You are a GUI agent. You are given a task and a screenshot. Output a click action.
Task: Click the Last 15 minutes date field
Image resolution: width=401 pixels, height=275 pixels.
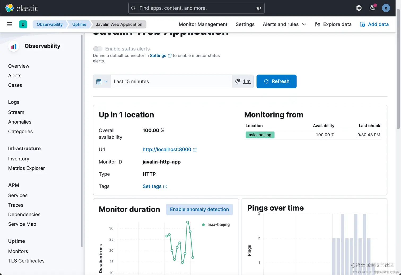tap(171, 81)
